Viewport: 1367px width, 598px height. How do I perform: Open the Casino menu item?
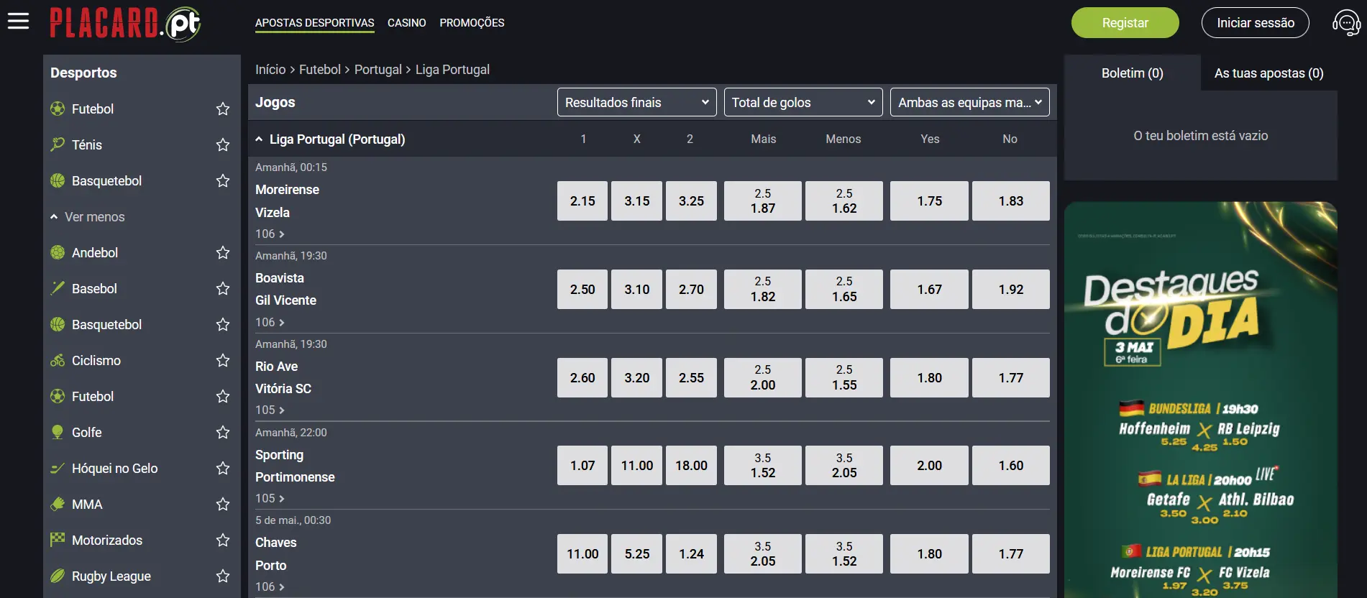[406, 23]
